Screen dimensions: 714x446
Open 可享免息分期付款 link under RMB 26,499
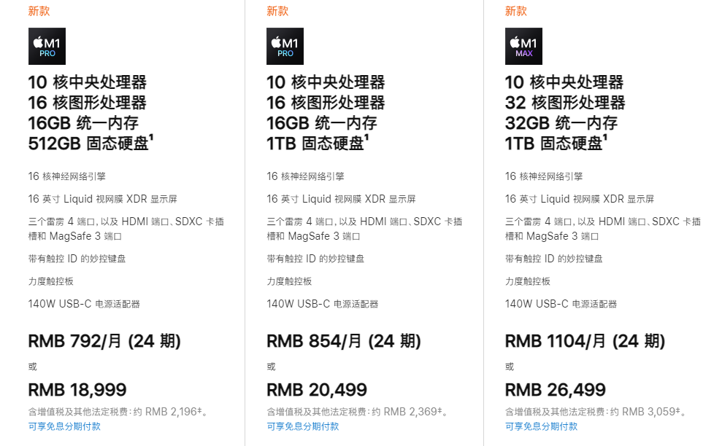(541, 426)
